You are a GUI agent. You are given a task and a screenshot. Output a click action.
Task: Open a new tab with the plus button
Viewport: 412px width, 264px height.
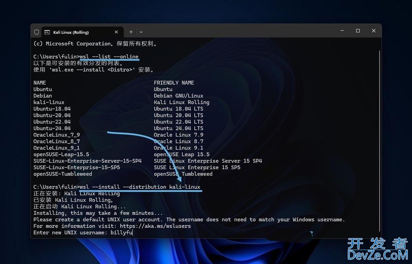pyautogui.click(x=131, y=32)
